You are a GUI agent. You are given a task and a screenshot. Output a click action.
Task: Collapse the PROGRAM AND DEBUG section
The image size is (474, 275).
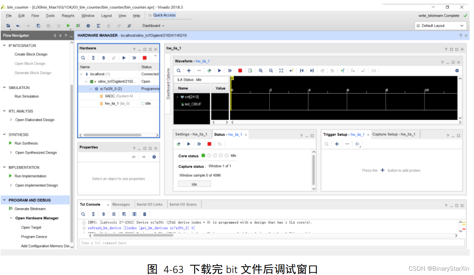click(x=4, y=200)
